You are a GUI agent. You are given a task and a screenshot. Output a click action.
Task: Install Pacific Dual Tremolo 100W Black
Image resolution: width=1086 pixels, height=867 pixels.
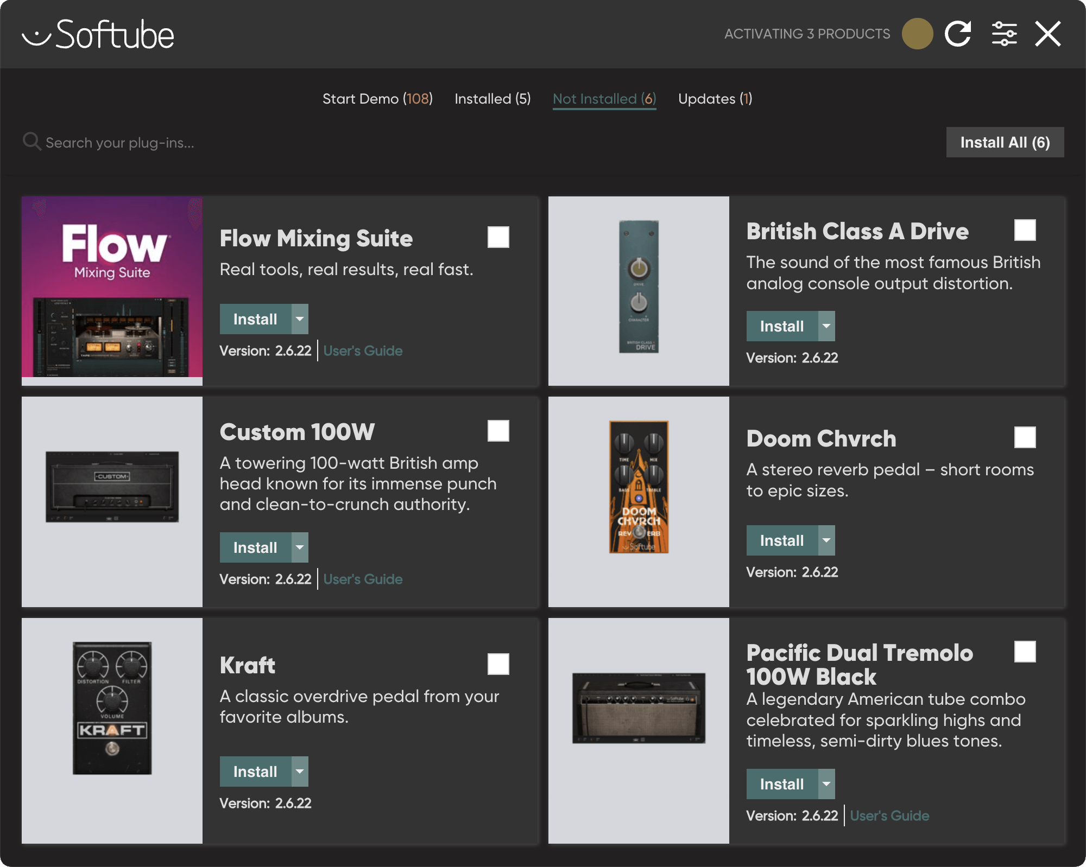coord(782,784)
